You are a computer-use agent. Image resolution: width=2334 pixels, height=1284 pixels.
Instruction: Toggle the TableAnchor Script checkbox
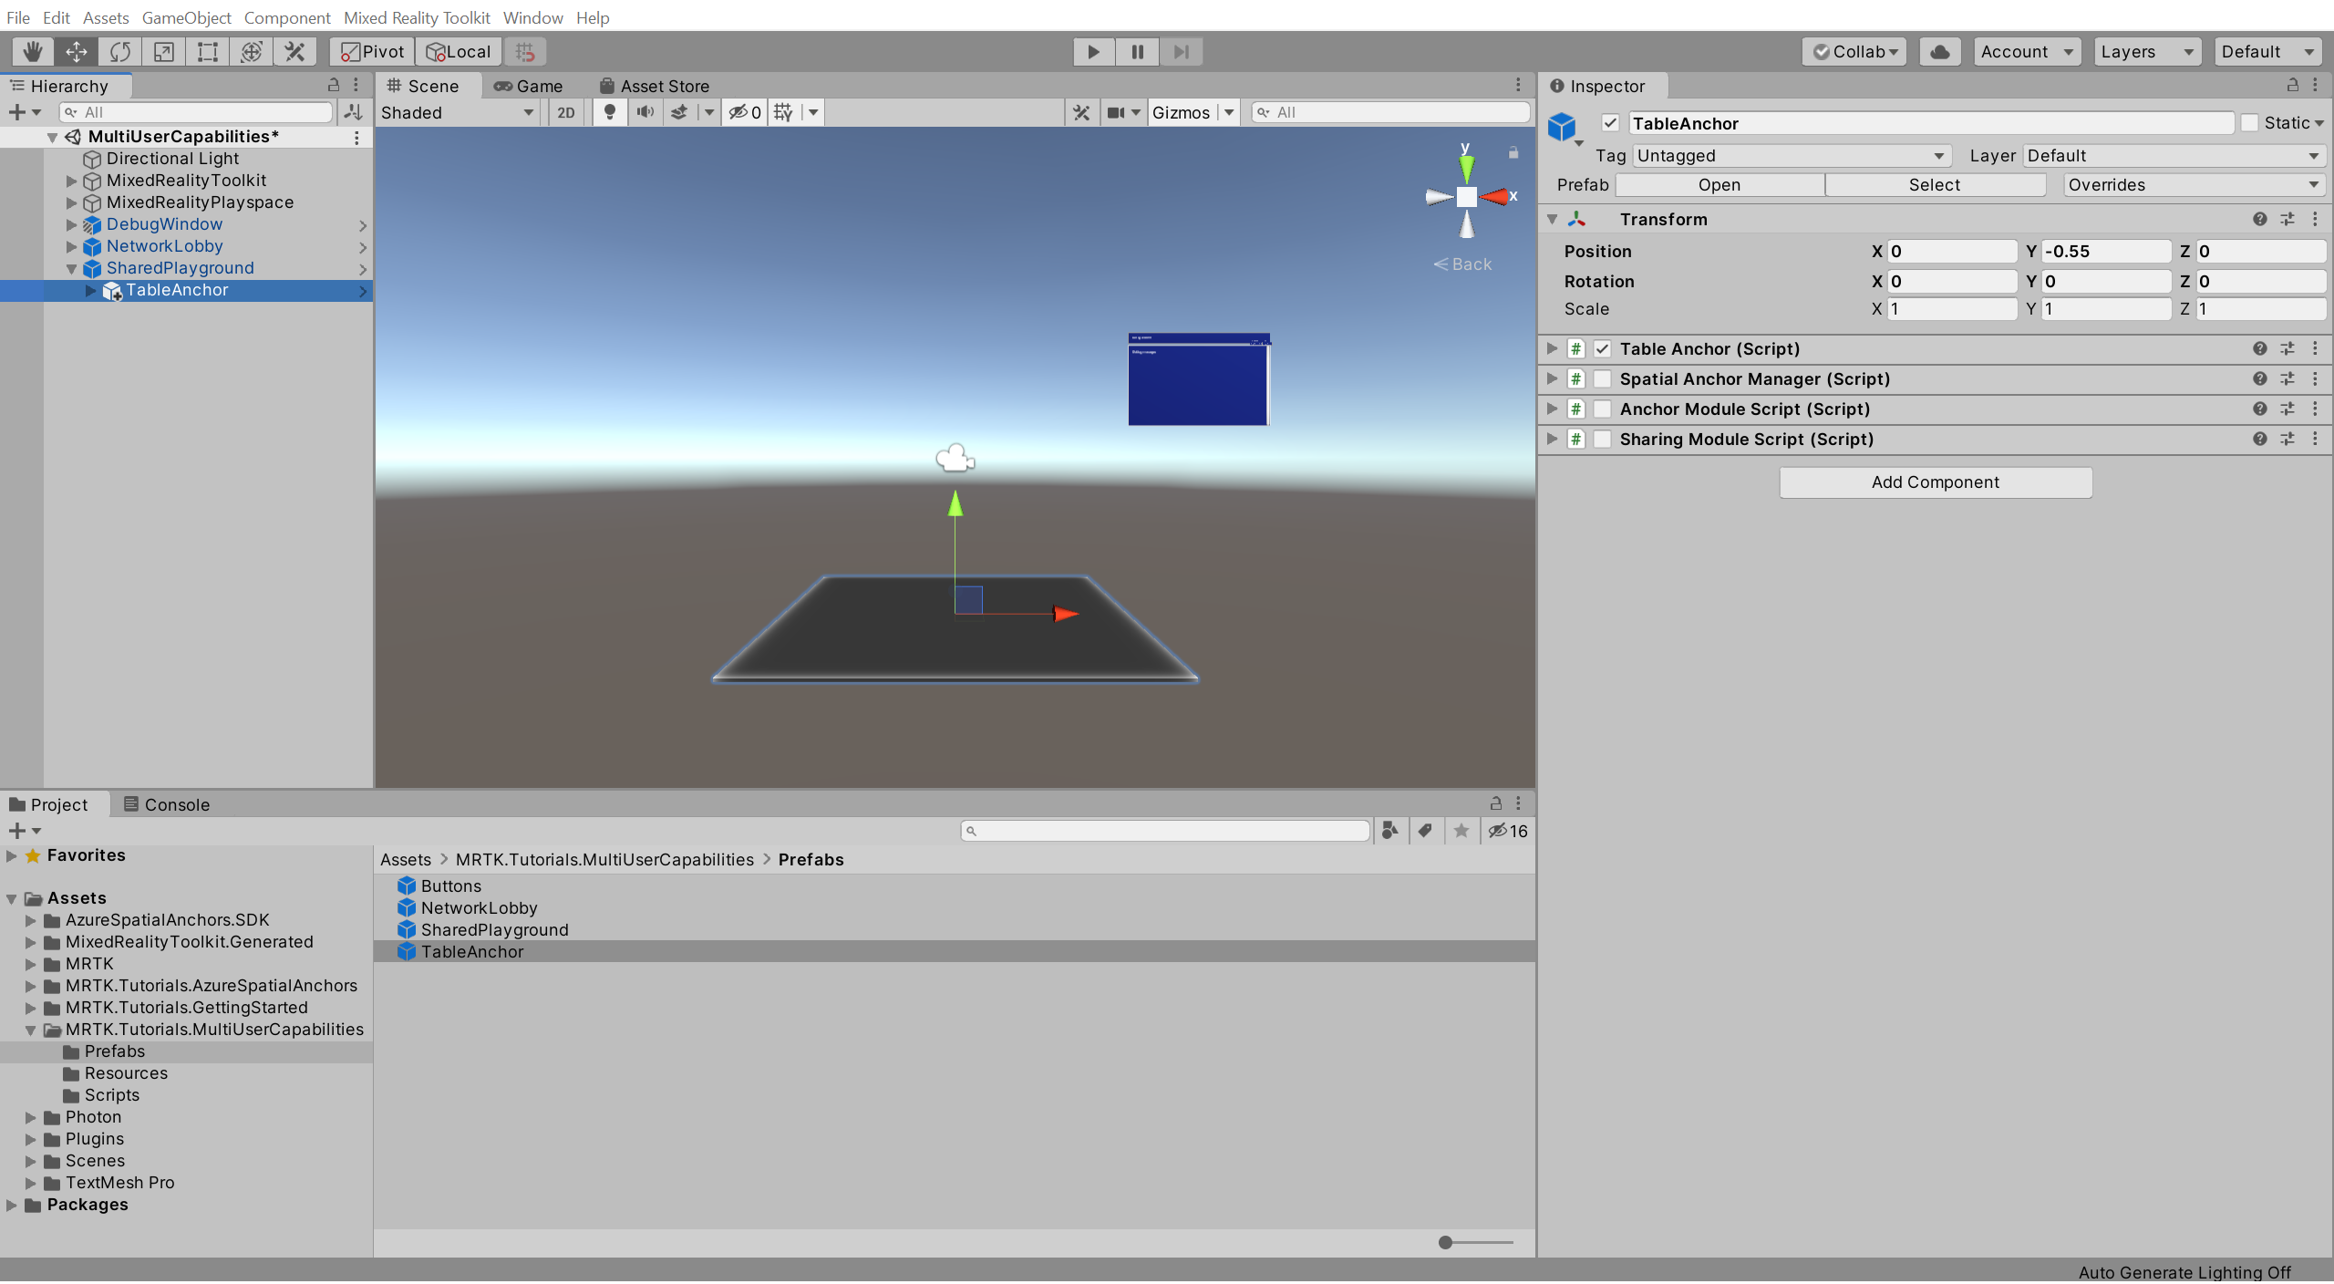pyautogui.click(x=1601, y=347)
